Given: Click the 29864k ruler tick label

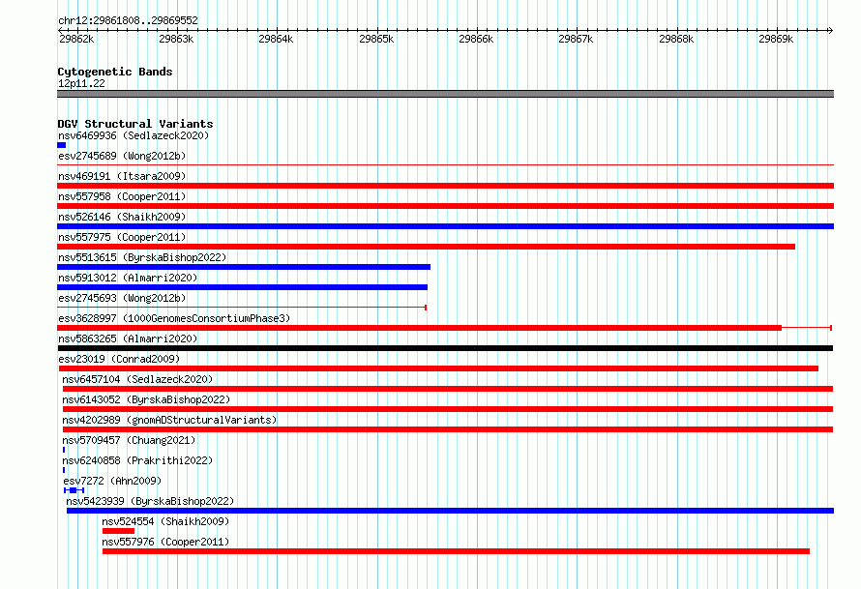Looking at the screenshot, I should point(276,39).
